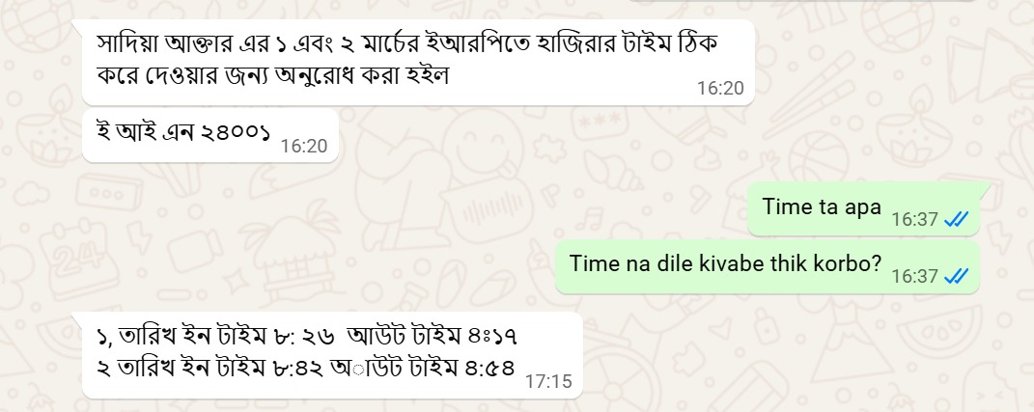Click the line starting "১, তারিখ ইন টাইম"
Viewport: 1034px width, 412px height.
(x=307, y=338)
